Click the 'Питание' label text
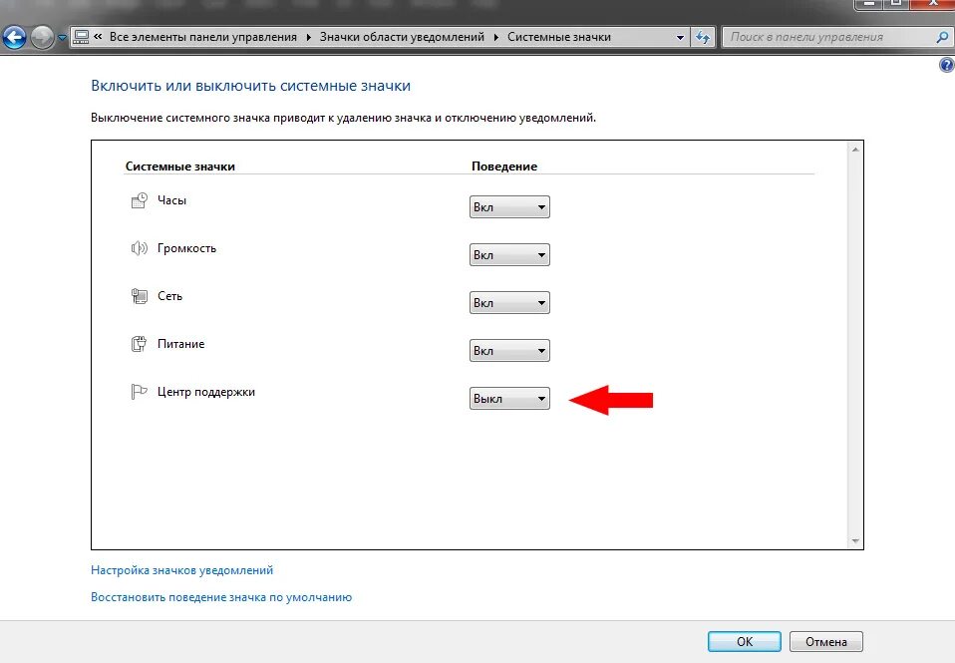Viewport: 955px width, 663px height. 180,344
